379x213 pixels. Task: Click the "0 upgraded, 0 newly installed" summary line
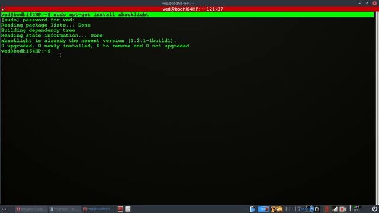[96, 46]
